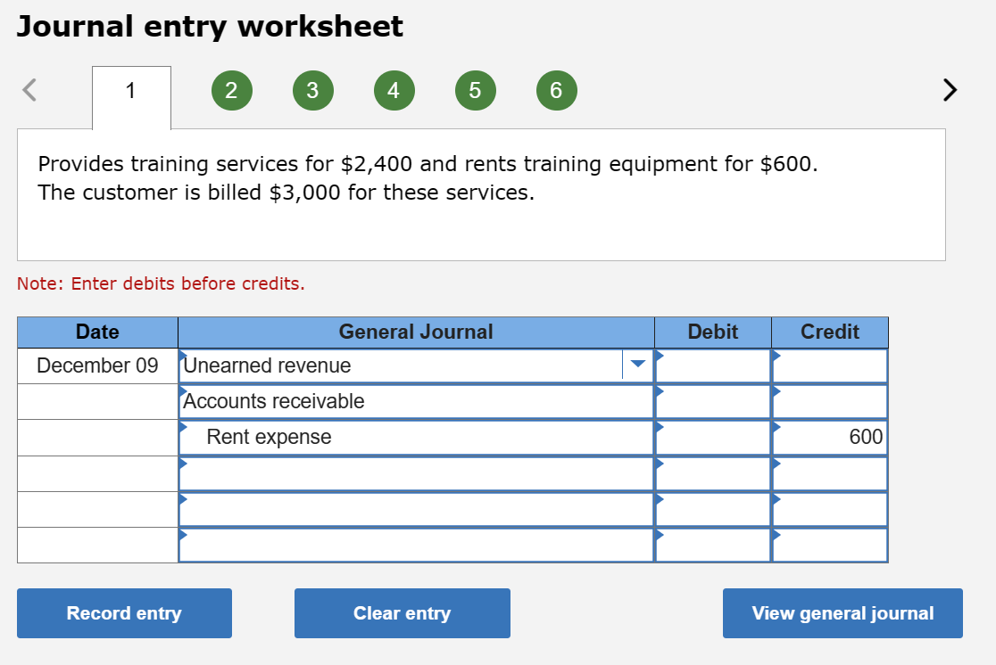
Task: Select the December 09 date cell
Action: pos(97,365)
